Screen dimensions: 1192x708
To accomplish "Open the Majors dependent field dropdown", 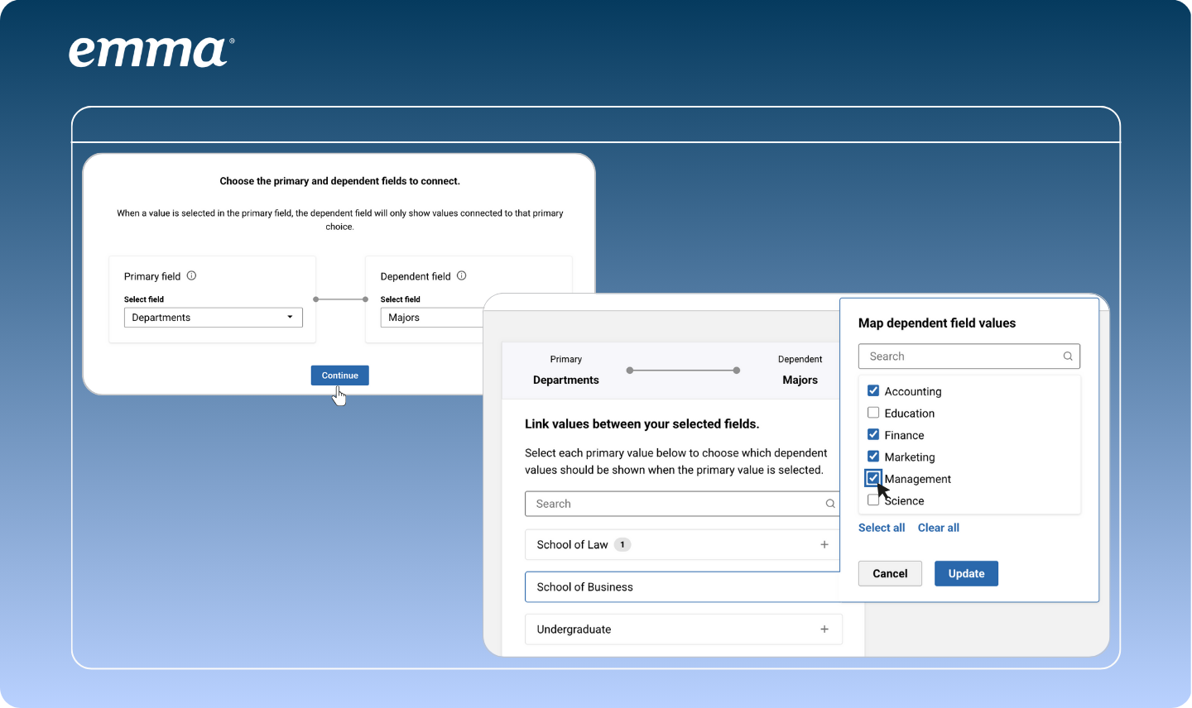I will click(430, 318).
